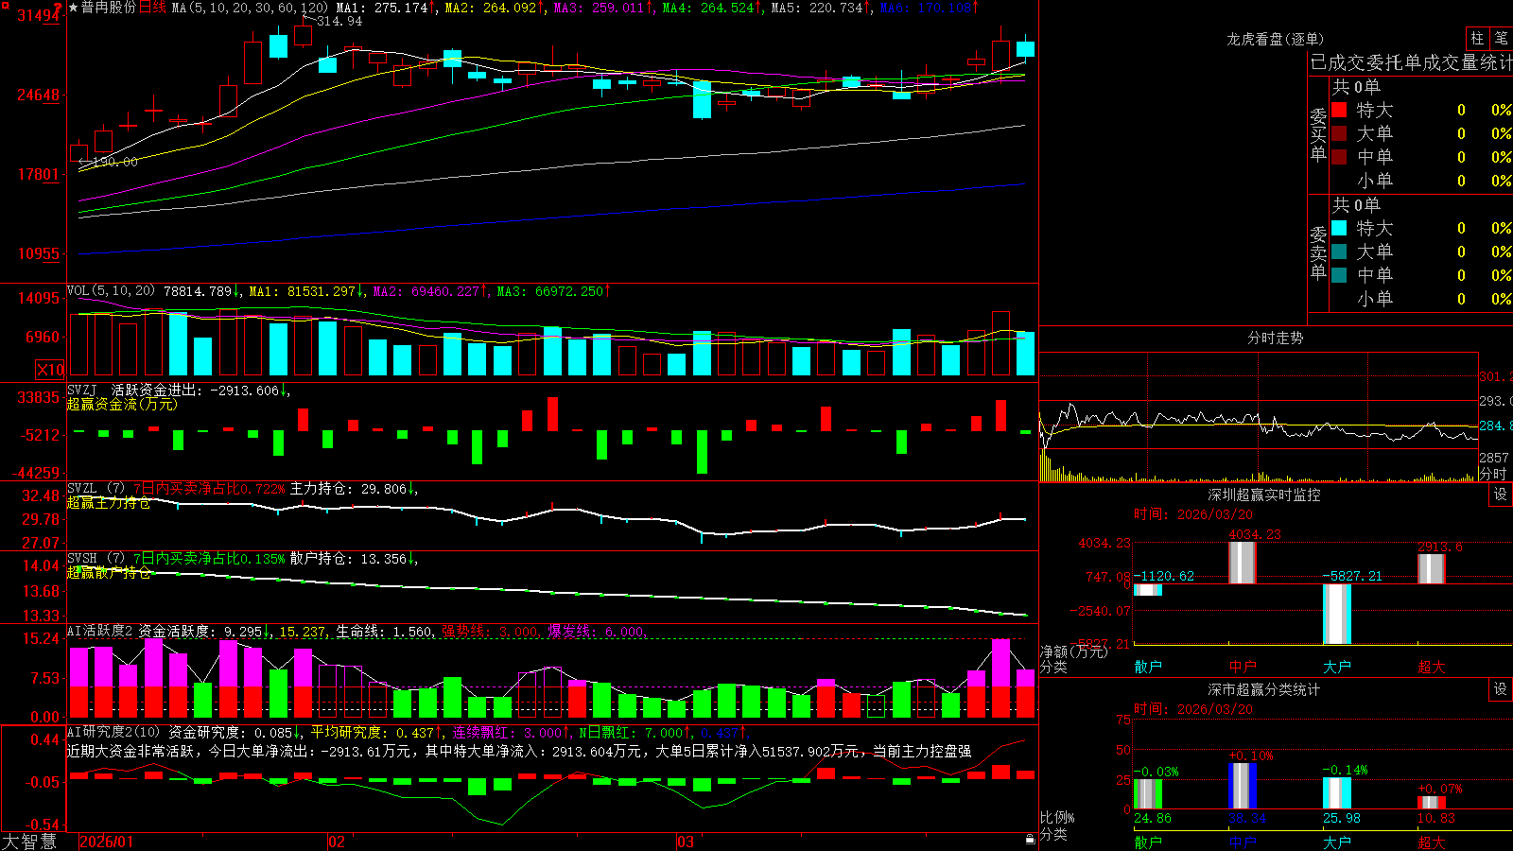
Task: Click the 超赢散户持仓 yellow label
Action: click(109, 572)
